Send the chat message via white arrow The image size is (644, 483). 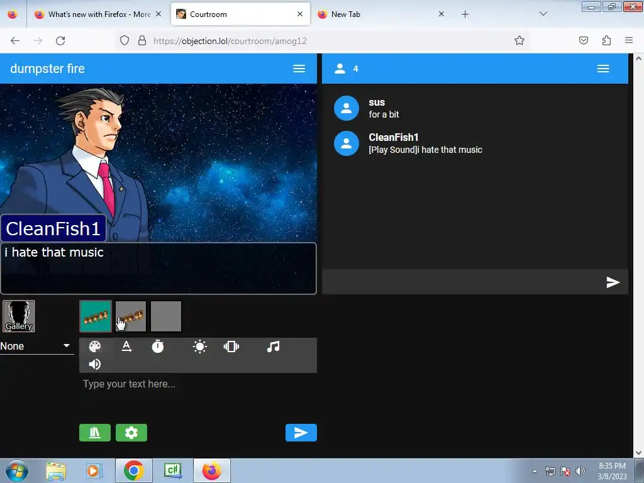(x=613, y=282)
